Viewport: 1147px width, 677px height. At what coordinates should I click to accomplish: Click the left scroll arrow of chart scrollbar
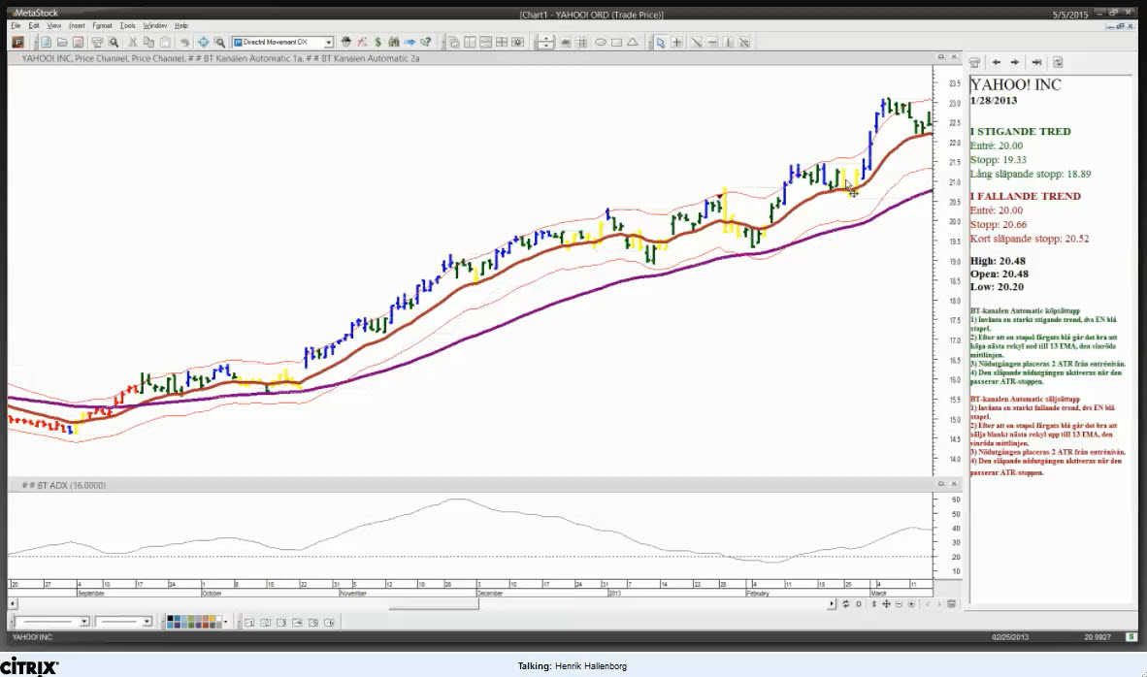pos(13,604)
